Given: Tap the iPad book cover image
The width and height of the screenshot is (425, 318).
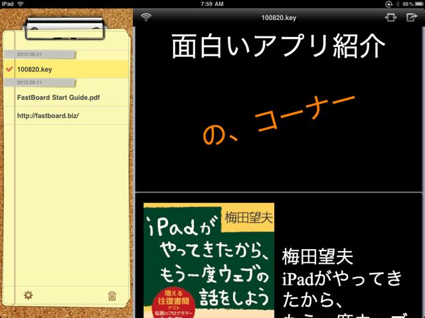Looking at the screenshot, I should [x=209, y=260].
